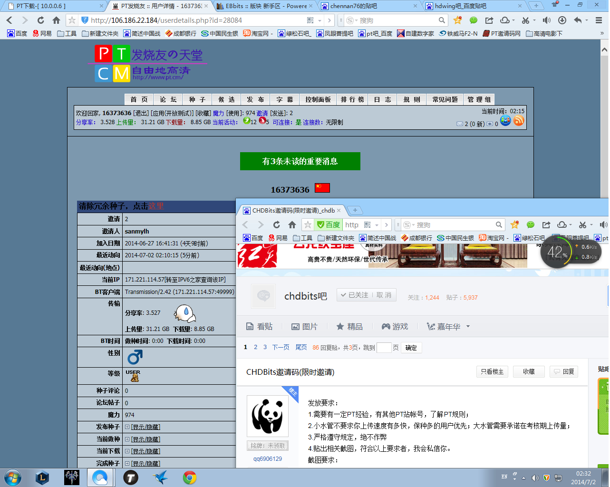Viewport: 610px width, 487px height.
Task: Click the USER class icon in the 等级 row
Action: [x=134, y=376]
